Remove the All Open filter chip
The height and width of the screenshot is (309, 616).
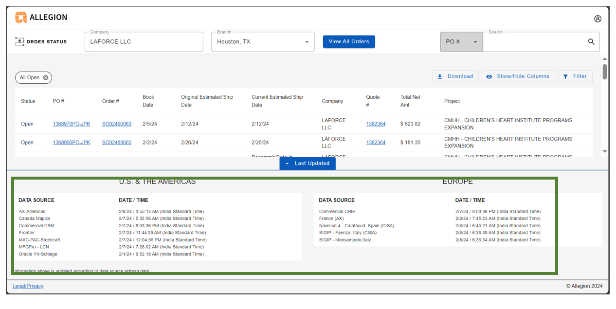coord(46,77)
